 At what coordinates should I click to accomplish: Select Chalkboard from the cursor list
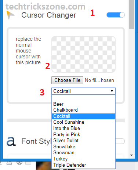[83, 110]
